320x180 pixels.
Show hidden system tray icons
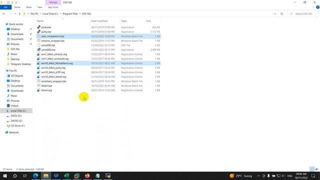click(x=258, y=176)
